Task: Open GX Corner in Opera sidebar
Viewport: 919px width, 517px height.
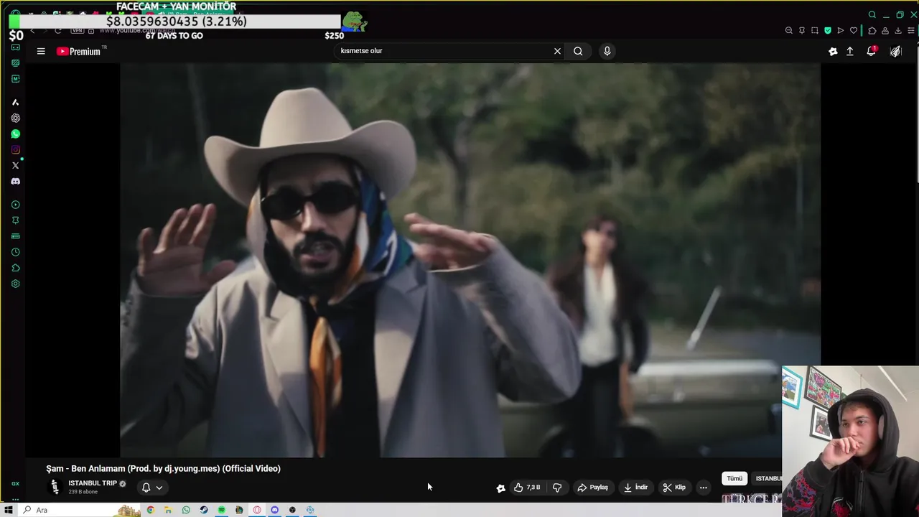Action: [x=15, y=47]
